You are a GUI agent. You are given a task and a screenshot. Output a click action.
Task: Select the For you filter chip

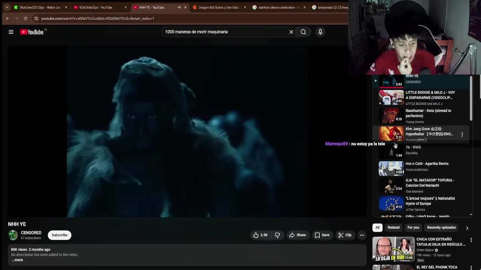tap(413, 228)
